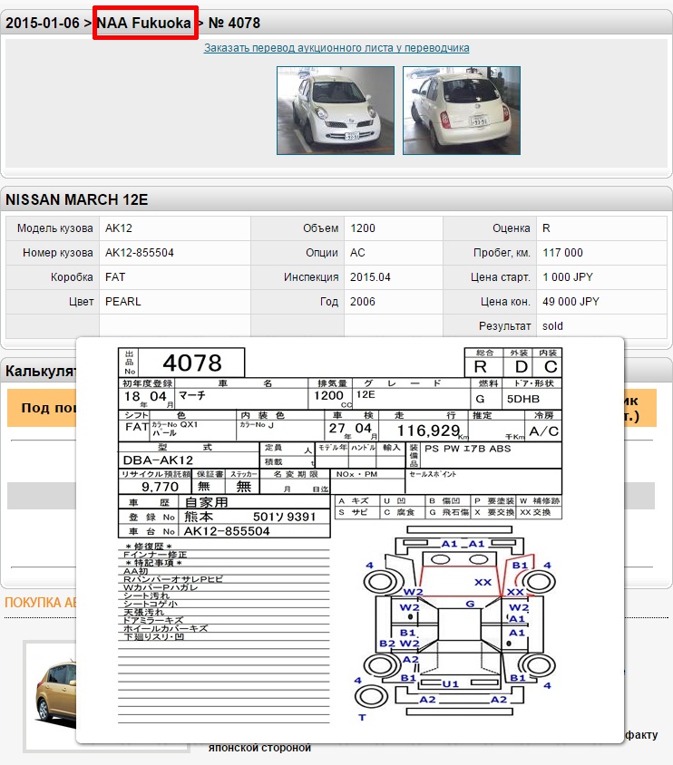Click the Пробег, км. label

click(502, 253)
